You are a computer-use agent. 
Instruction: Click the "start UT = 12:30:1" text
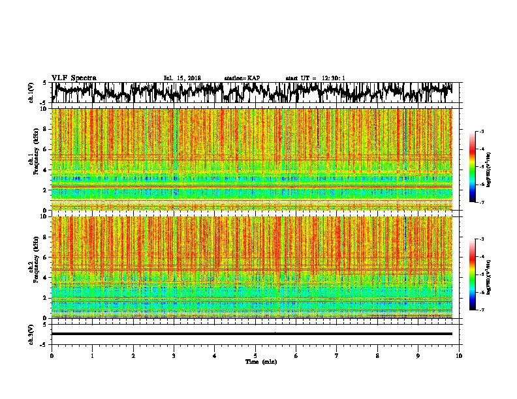tap(315, 78)
